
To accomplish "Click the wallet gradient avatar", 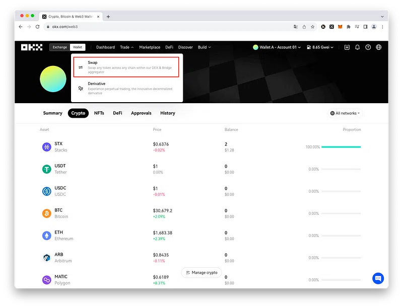I will point(53,79).
